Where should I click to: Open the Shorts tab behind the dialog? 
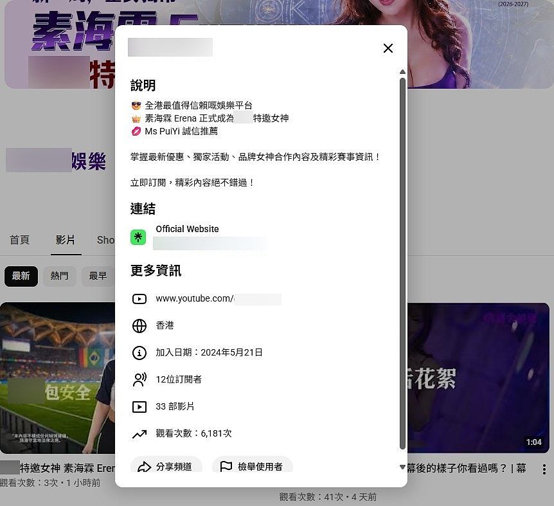pyautogui.click(x=105, y=240)
